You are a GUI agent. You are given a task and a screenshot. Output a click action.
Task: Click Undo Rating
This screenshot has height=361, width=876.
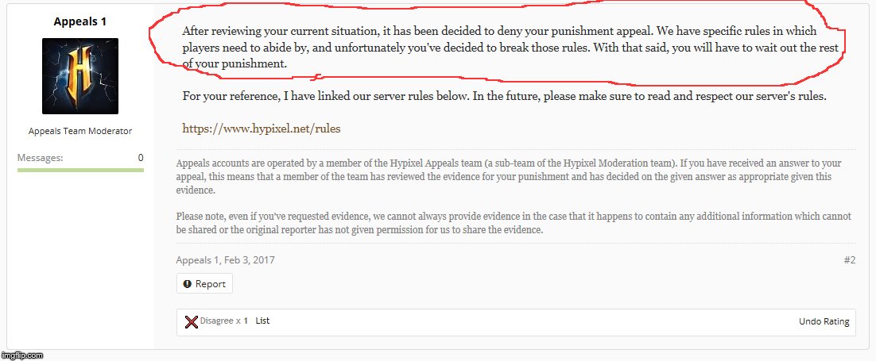[824, 321]
